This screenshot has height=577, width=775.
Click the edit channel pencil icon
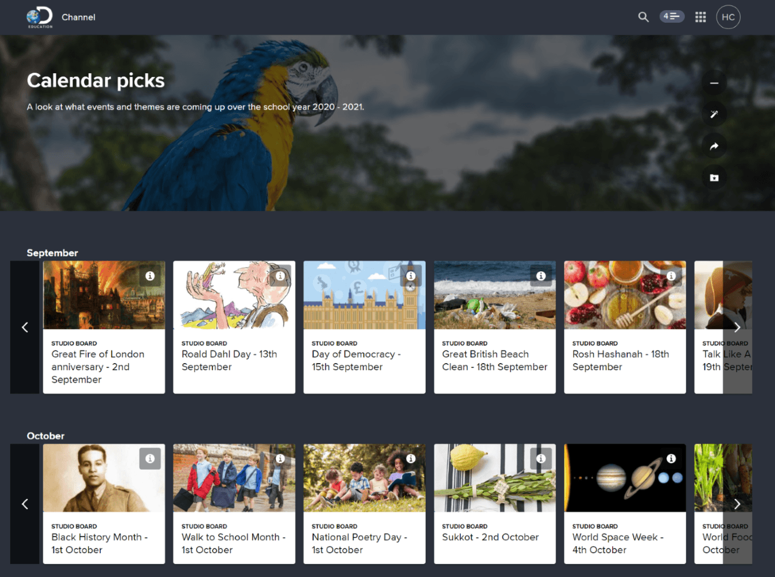[714, 114]
